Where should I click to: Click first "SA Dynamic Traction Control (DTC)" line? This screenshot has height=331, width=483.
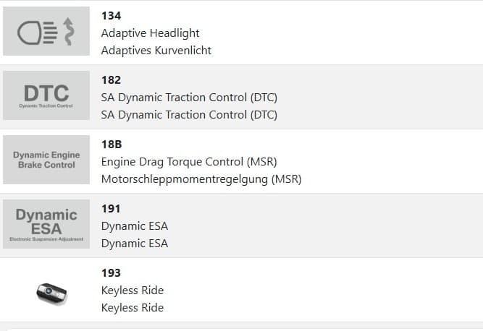coord(189,97)
